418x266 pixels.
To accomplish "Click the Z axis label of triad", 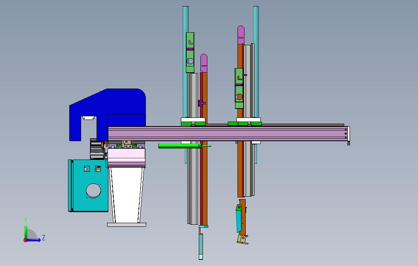I will pos(44,238).
